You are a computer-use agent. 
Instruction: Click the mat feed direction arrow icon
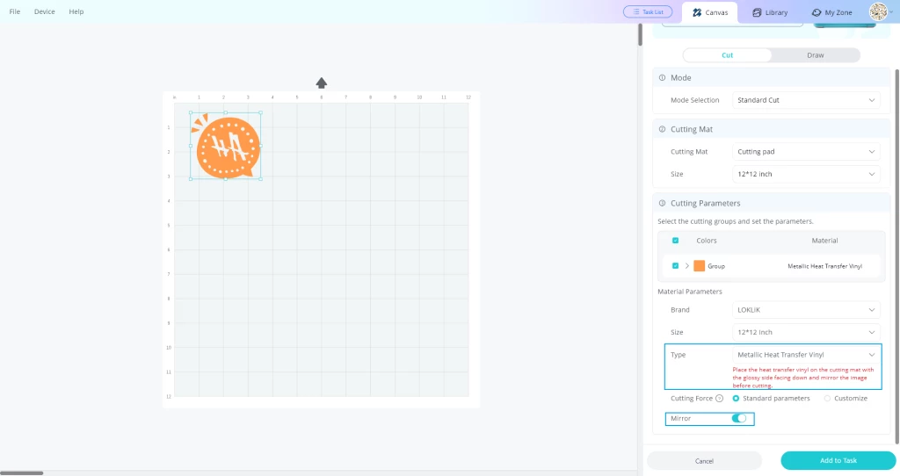pos(322,83)
